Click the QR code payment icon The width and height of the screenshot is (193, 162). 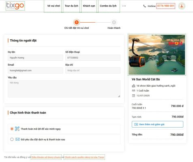[x=17, y=129]
